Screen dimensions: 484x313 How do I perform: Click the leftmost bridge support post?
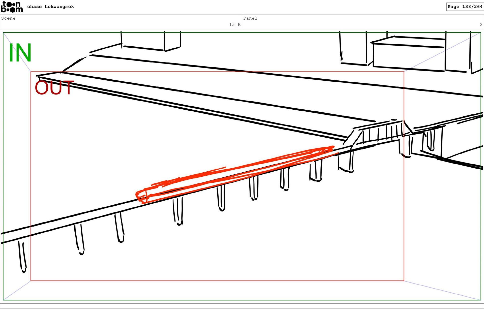(22, 257)
